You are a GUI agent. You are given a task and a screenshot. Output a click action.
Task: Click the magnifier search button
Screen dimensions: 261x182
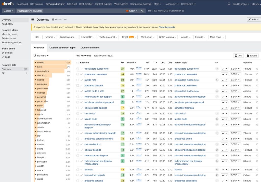(x=142, y=11)
